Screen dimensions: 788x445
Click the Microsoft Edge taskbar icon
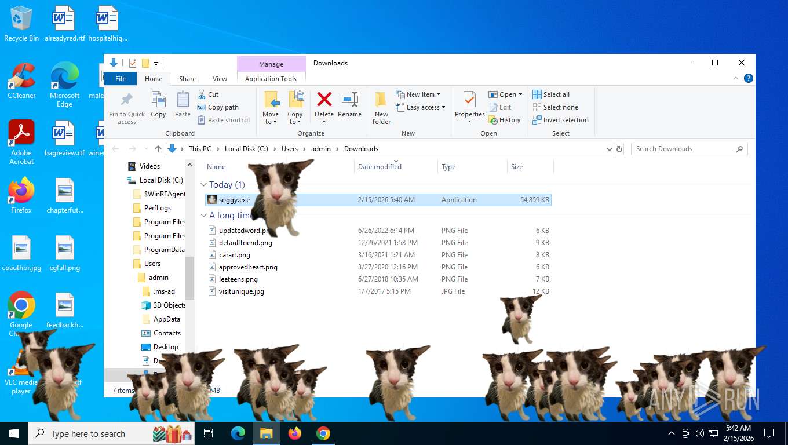coord(238,433)
